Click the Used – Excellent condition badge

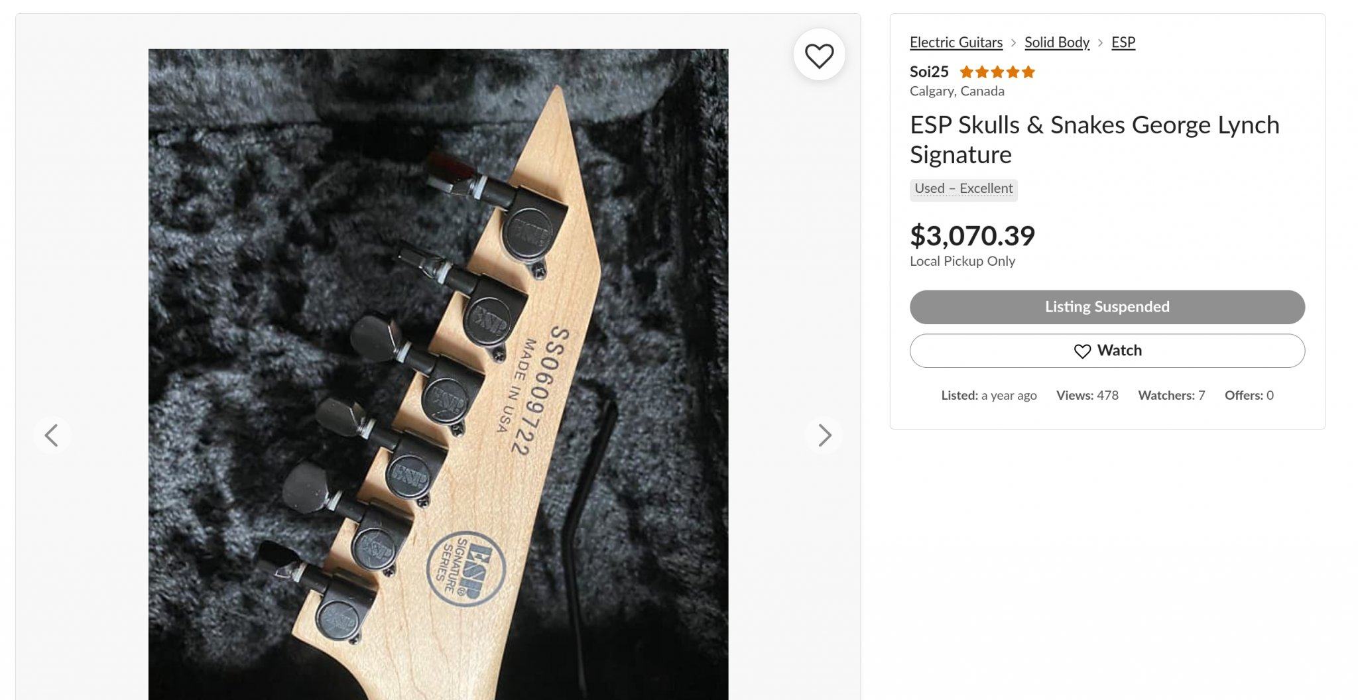(x=963, y=189)
